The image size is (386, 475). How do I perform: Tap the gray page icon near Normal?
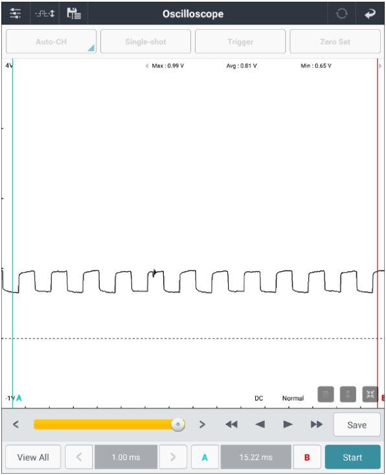(x=326, y=394)
